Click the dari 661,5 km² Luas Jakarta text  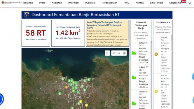[68, 38]
